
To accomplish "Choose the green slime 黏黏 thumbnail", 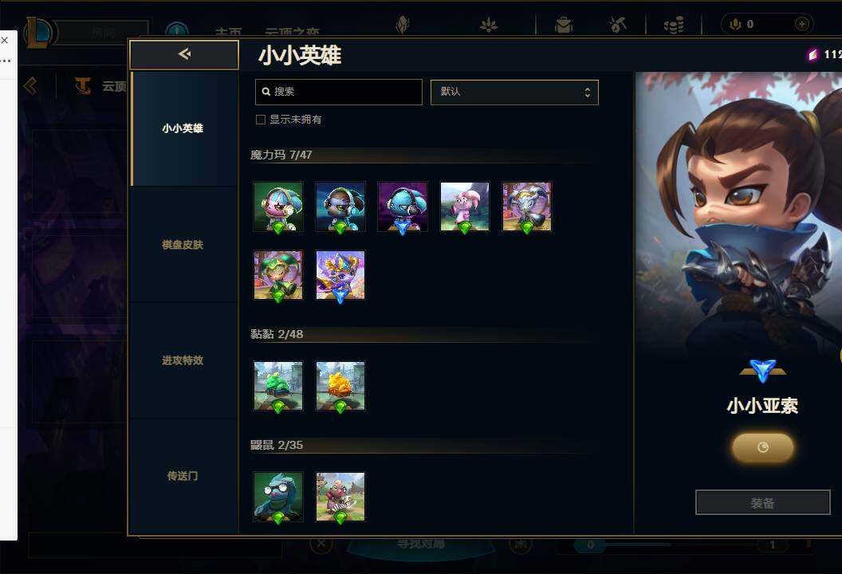I will tap(278, 387).
